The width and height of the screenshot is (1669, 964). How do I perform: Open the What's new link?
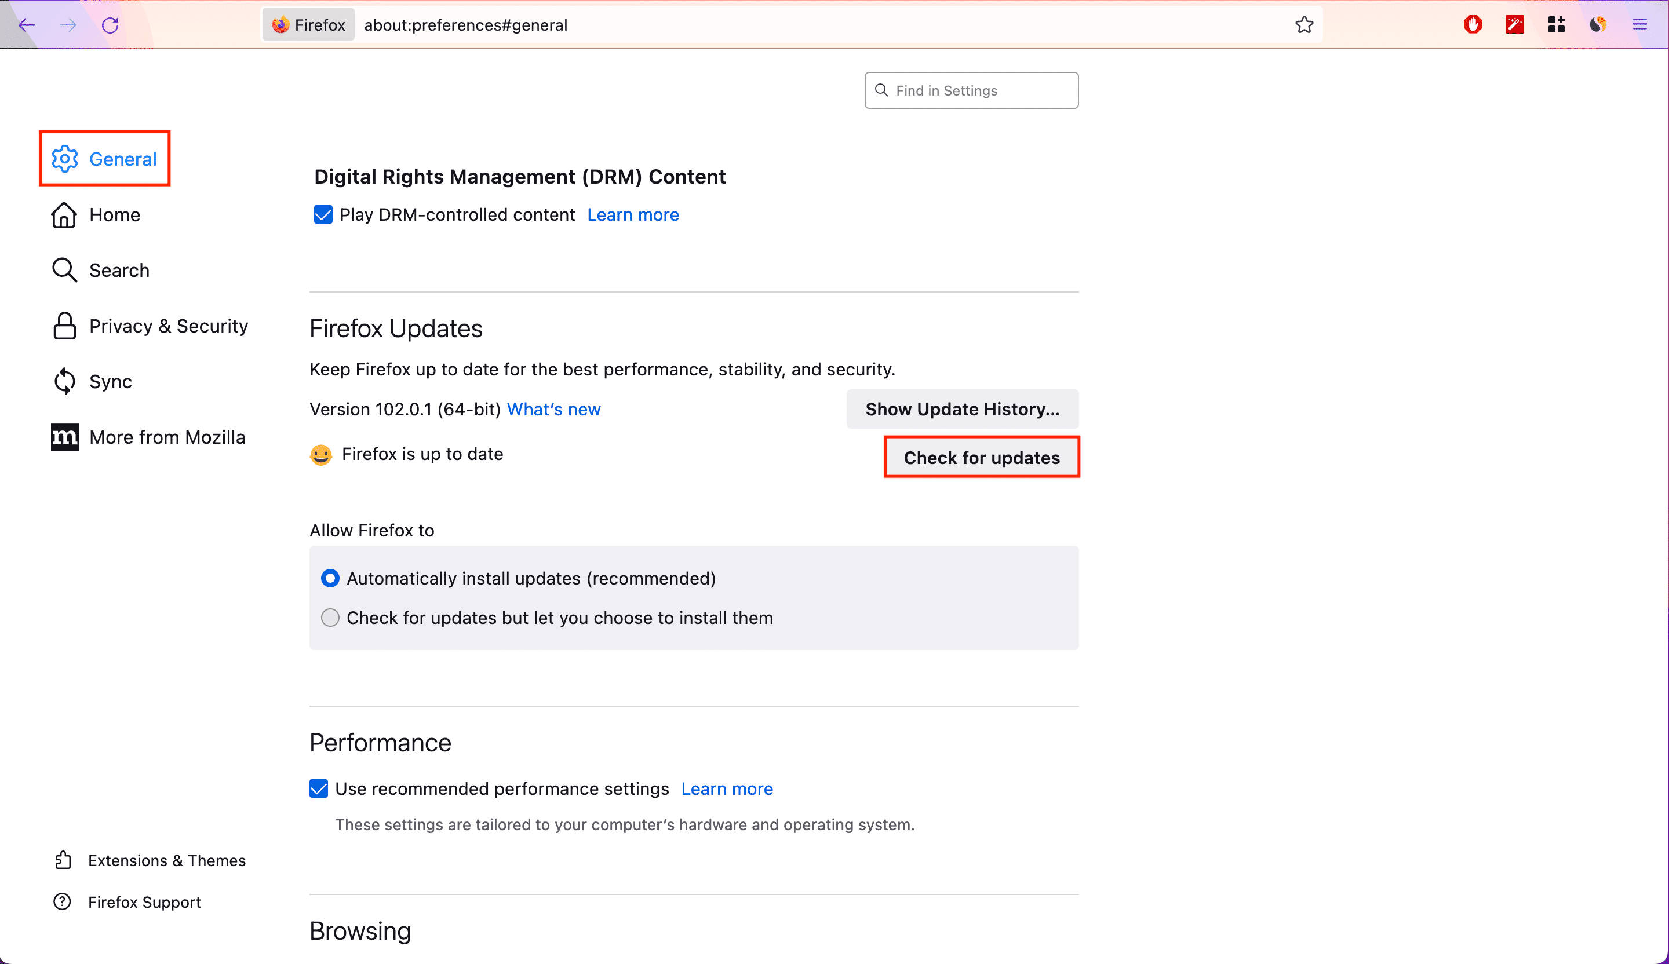(553, 409)
